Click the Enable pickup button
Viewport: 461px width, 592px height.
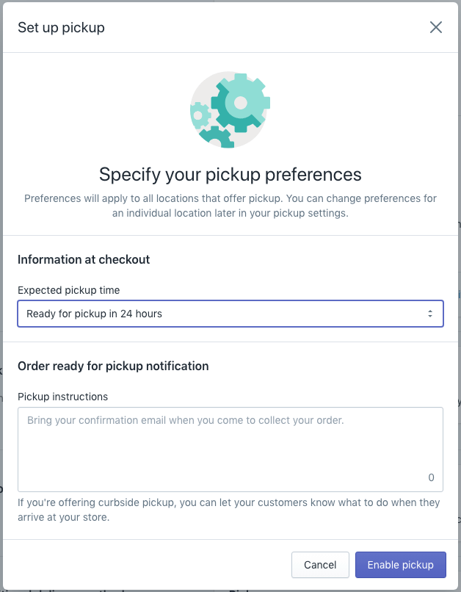coord(401,564)
